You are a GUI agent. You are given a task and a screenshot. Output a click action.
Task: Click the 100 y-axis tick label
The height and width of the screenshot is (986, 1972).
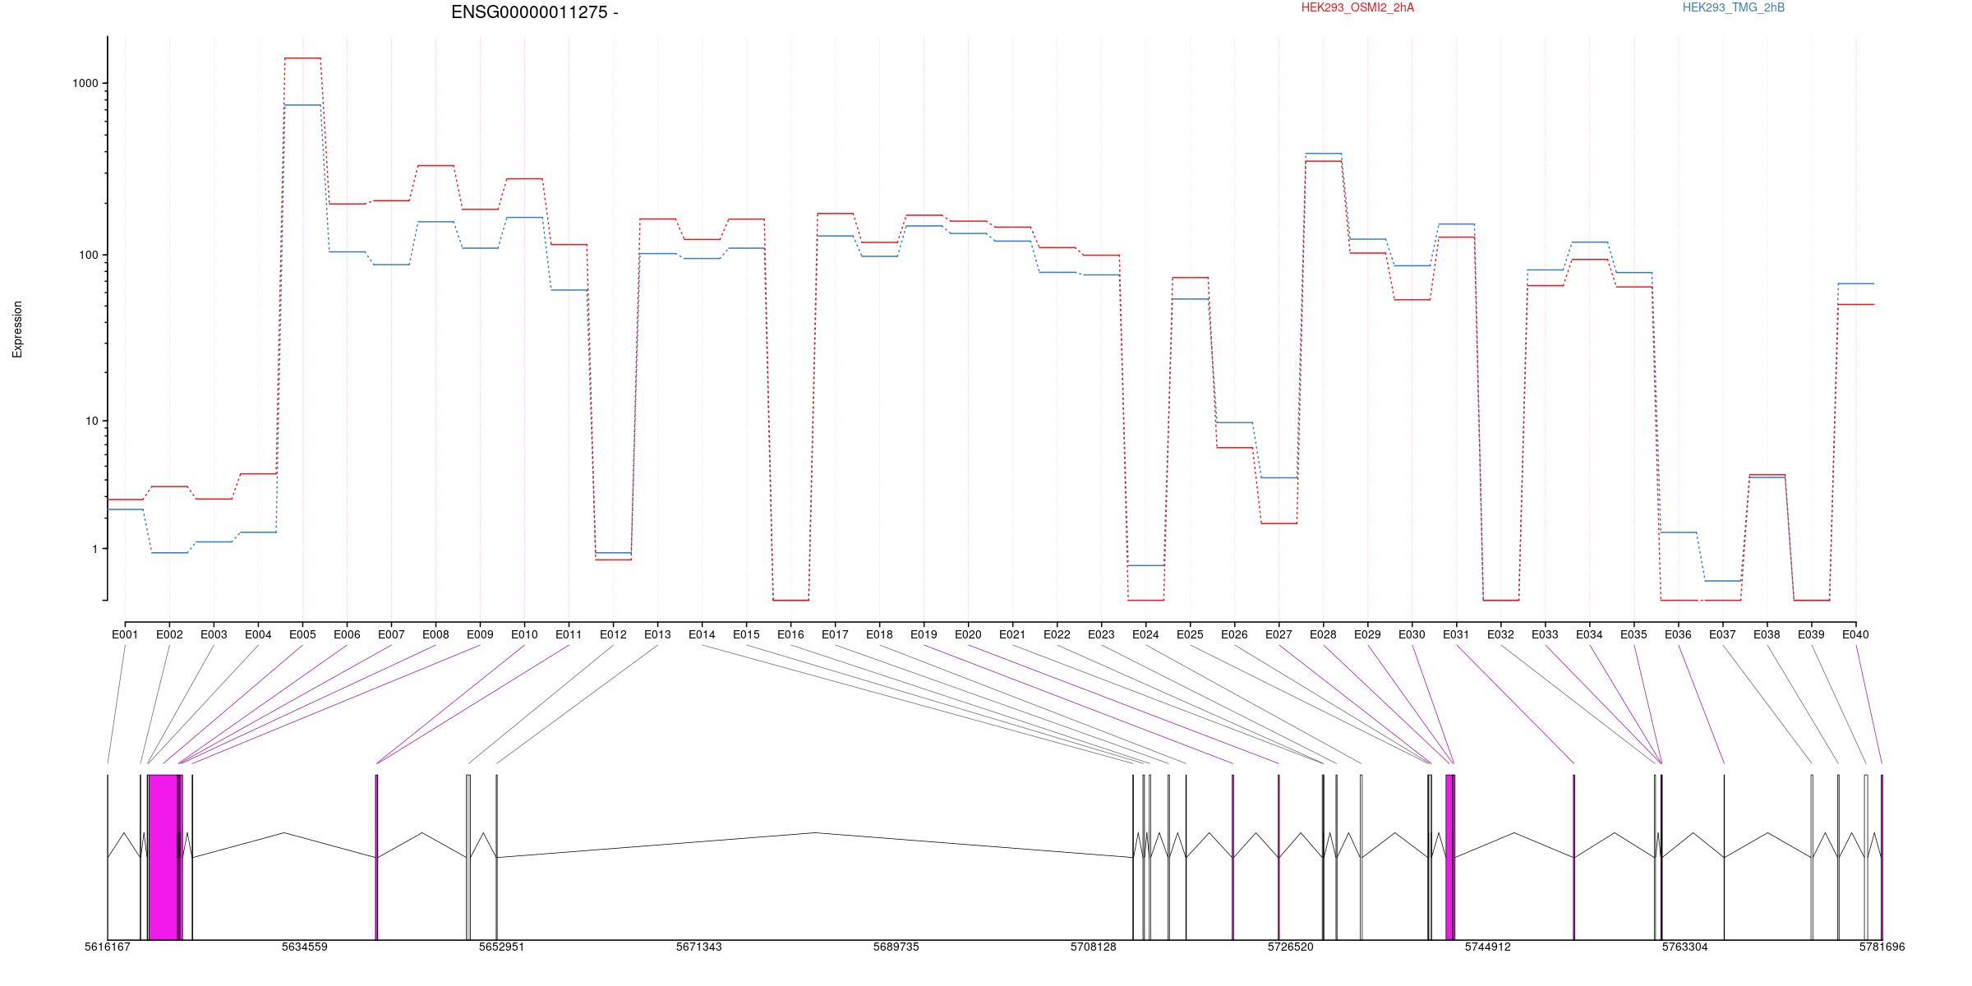[89, 256]
